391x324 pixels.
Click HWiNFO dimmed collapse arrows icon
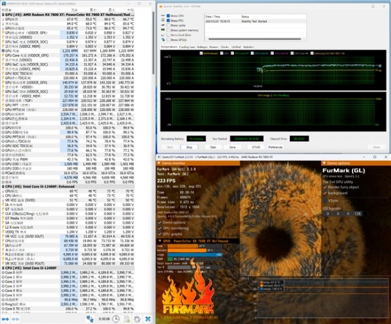coord(15,319)
